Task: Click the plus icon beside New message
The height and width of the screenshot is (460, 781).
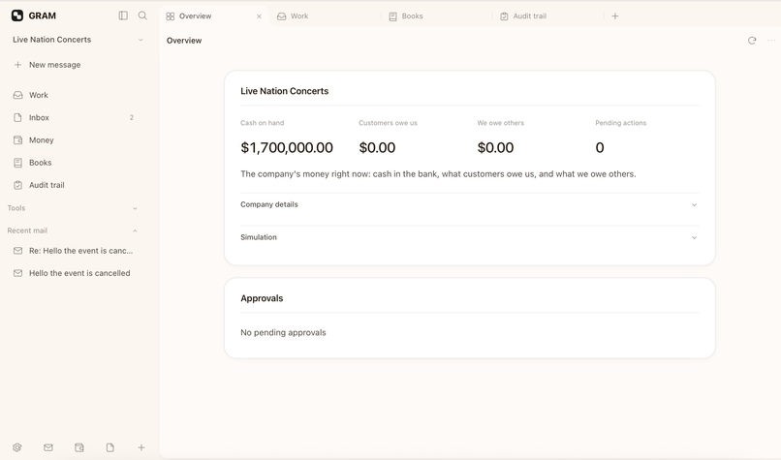Action: point(18,65)
